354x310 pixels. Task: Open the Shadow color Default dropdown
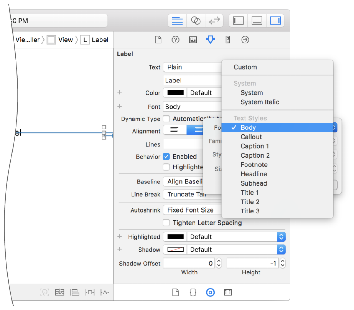(236, 250)
